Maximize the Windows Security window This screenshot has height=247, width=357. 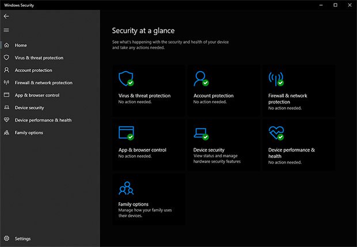[335, 5]
